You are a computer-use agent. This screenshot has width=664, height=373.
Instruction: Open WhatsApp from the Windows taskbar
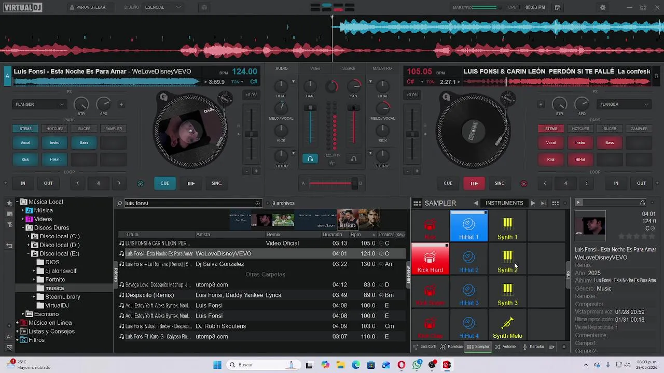[417, 365]
